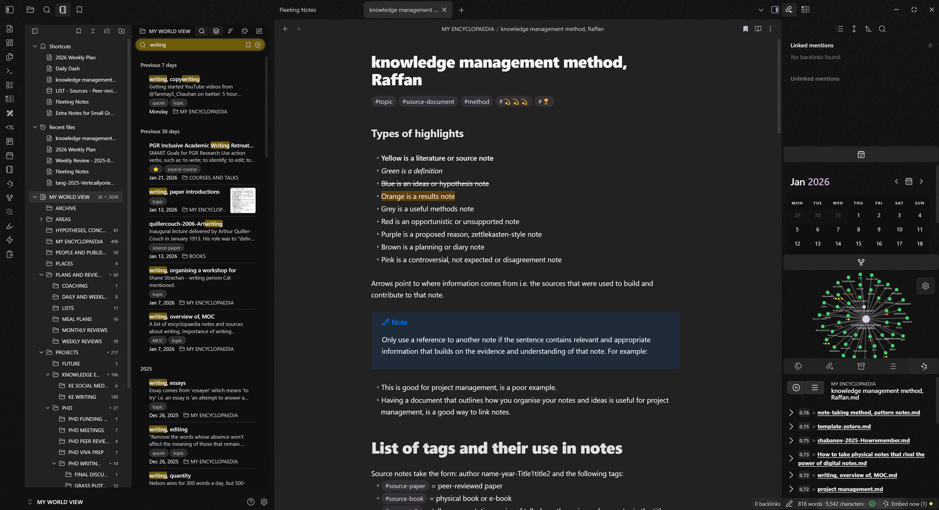Collapse the Shortcuts section
Screen dimensions: 939x510
click(35, 46)
